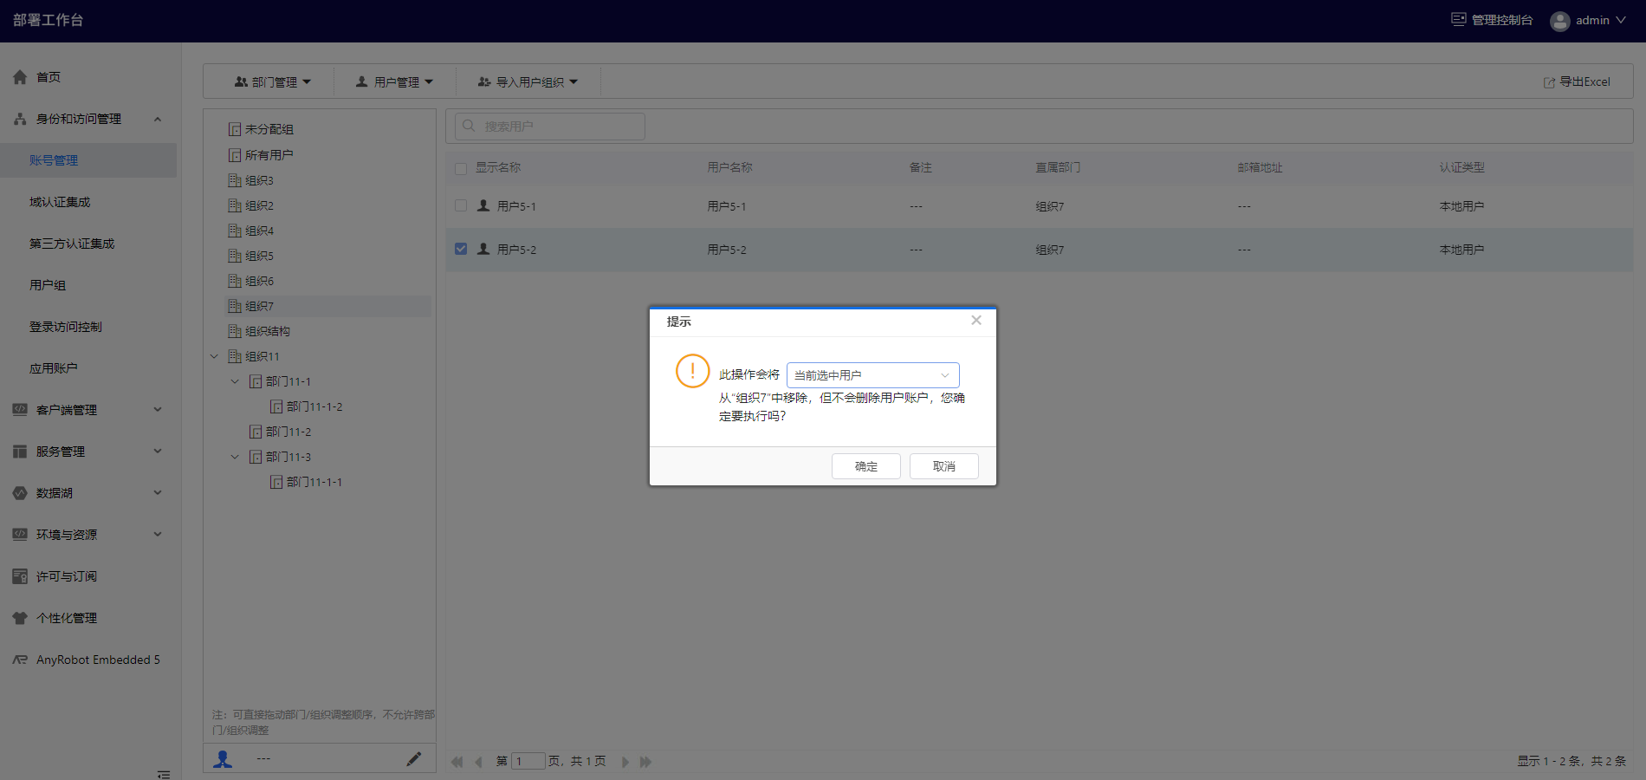This screenshot has width=1646, height=780.
Task: Click the 管理控制台 link text
Action: tap(1502, 20)
